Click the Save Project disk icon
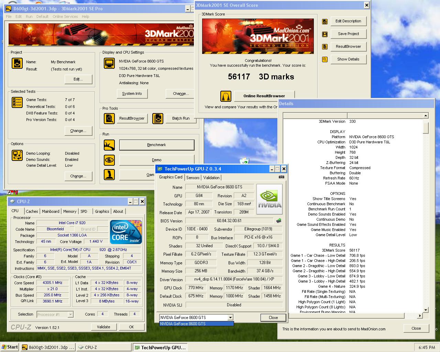 click(325, 34)
